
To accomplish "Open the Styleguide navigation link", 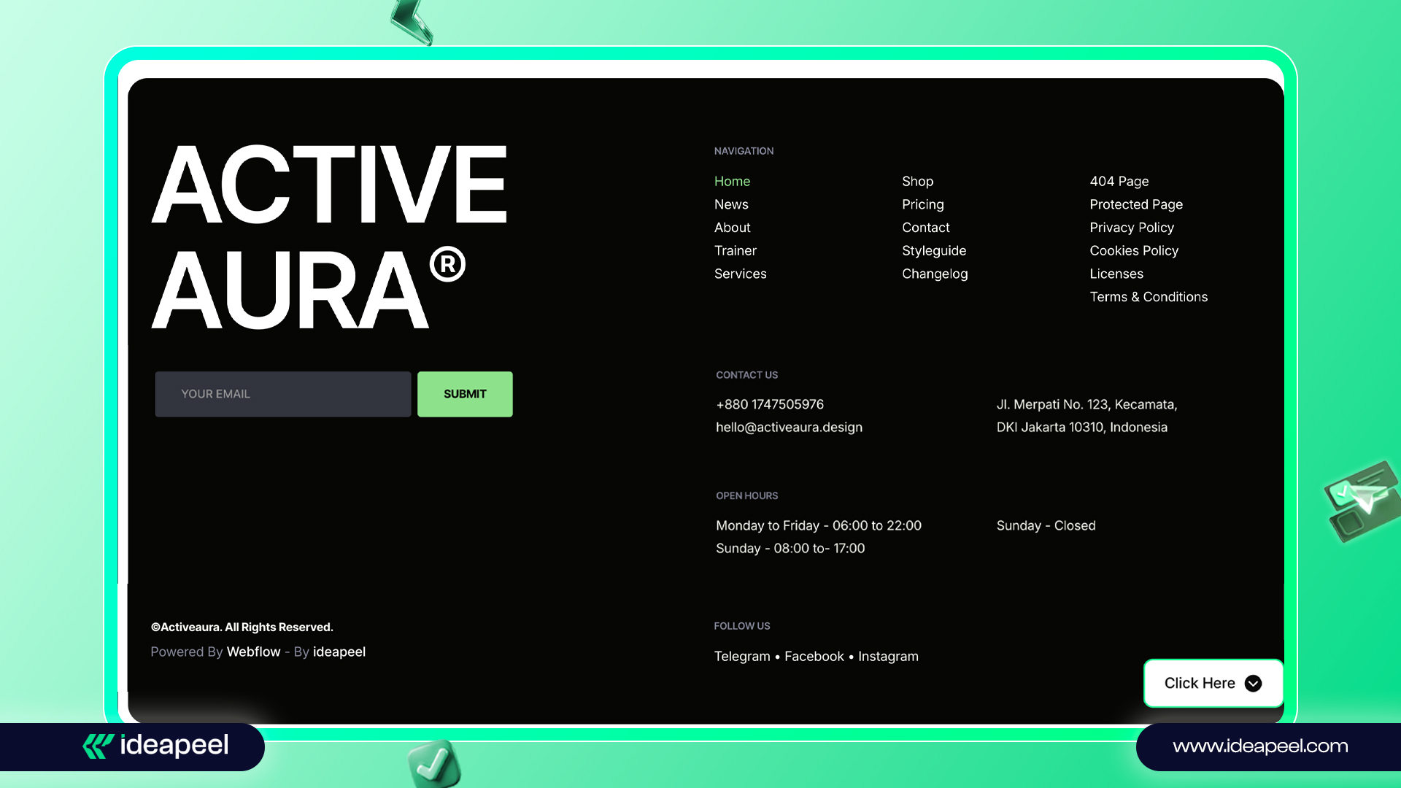I will (x=933, y=250).
